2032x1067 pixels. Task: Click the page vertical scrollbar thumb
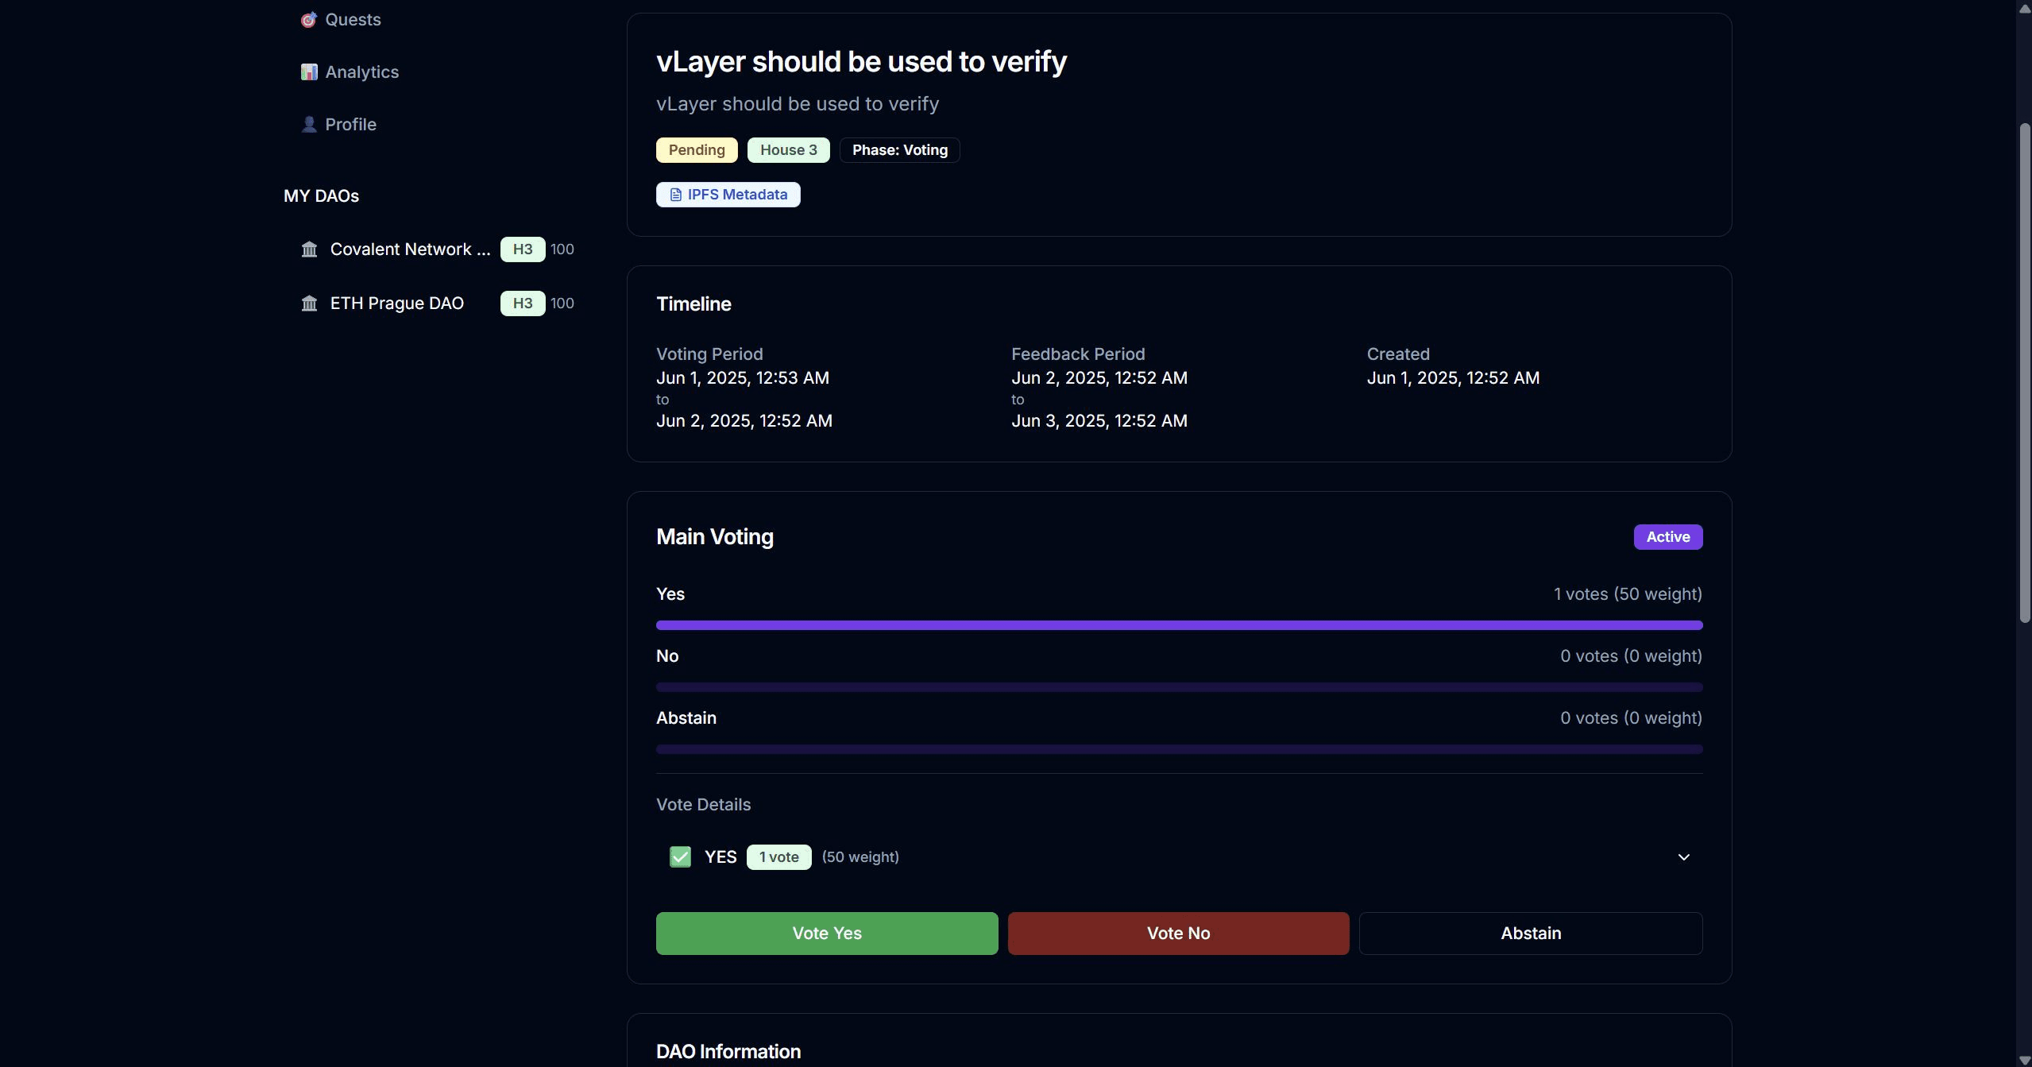coord(2025,373)
